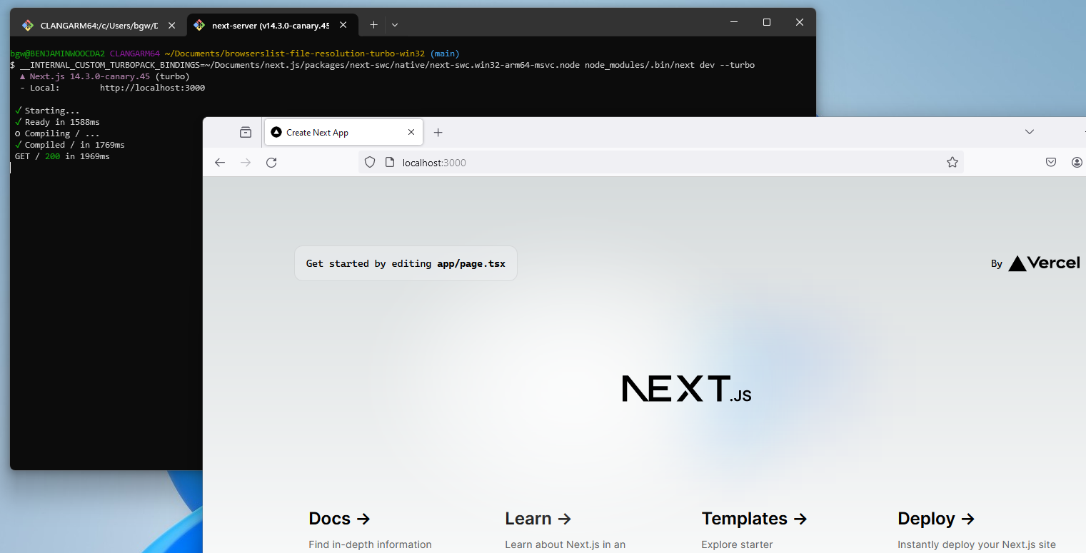Click 'Find in-depth information' description text
1086x553 pixels.
pyautogui.click(x=370, y=544)
